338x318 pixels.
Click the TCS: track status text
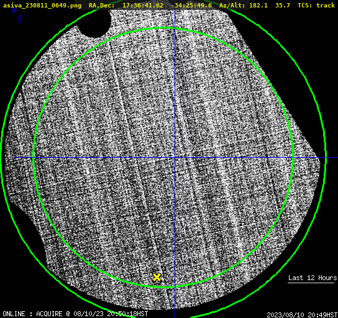click(316, 5)
